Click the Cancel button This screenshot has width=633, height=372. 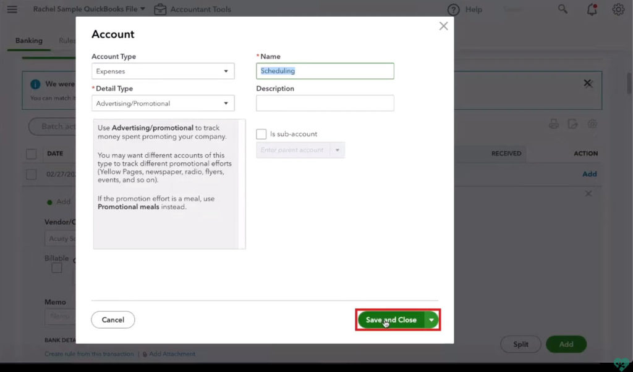tap(113, 320)
